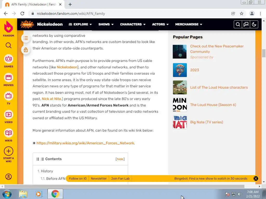
Task: Click the Loud House characters thumbnail
Action: coord(180,88)
